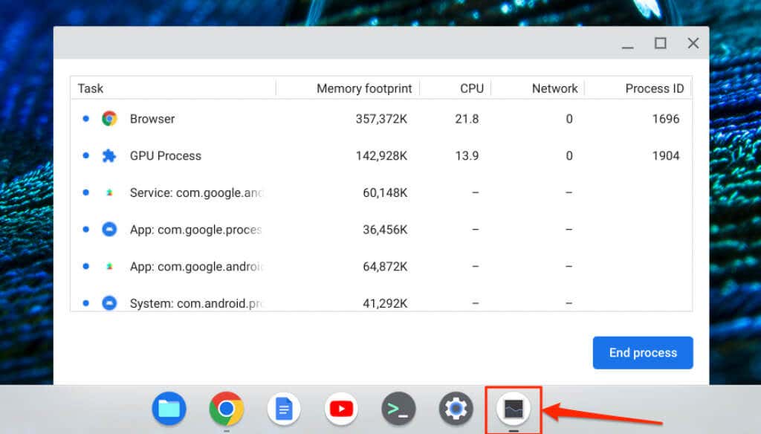Launch Chrome from the shelf
Screen dimensions: 761x434
(x=226, y=409)
